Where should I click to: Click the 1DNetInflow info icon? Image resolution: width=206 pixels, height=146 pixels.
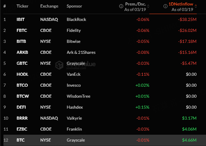coord(165,6)
